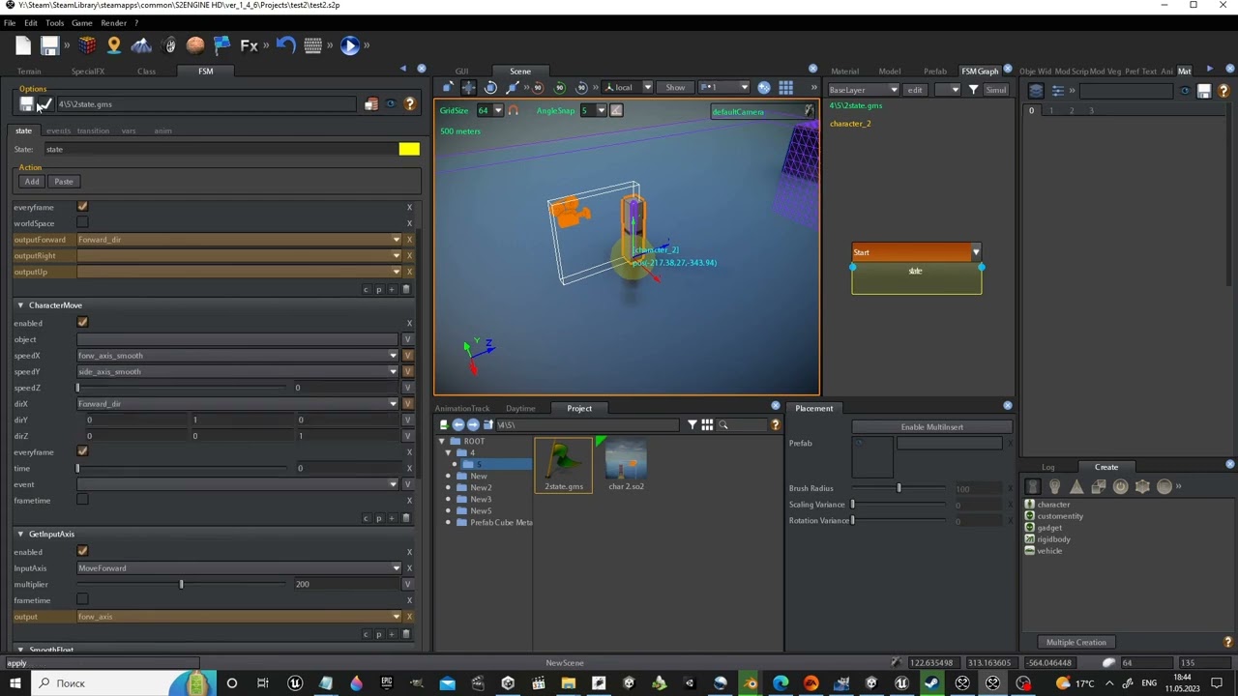Click the power symbol icon in Create panel
Viewport: 1238px width, 696px height.
tap(1121, 486)
